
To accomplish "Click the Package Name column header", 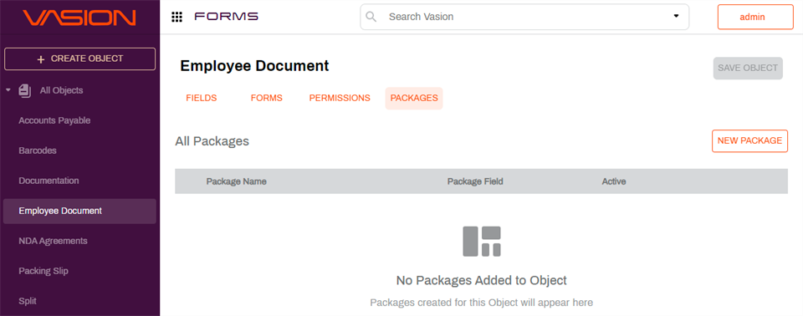I will click(x=236, y=181).
